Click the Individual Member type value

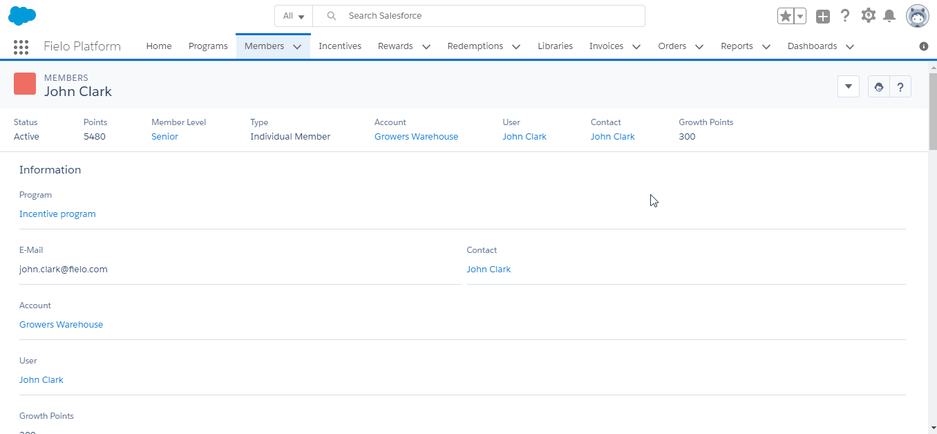coord(290,137)
